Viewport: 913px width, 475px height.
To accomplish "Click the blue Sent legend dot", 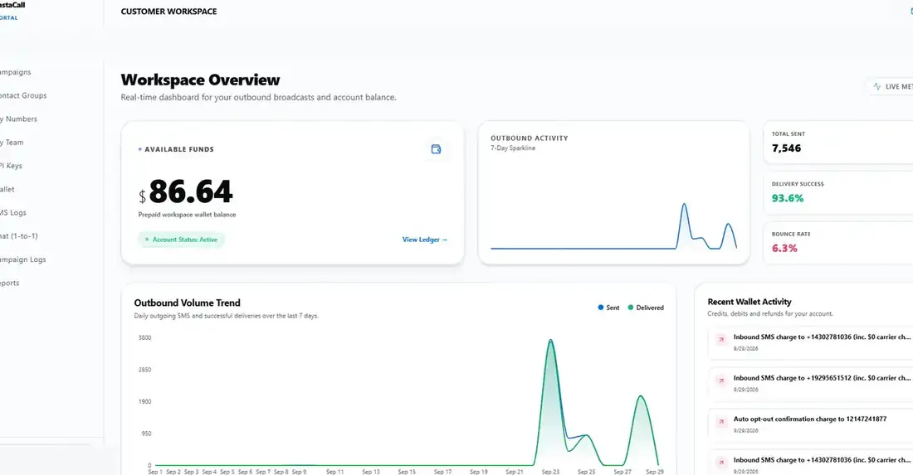I will (x=600, y=308).
